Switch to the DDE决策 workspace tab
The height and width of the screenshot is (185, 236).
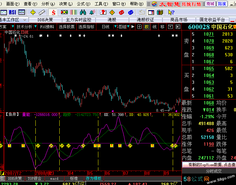tap(45, 20)
